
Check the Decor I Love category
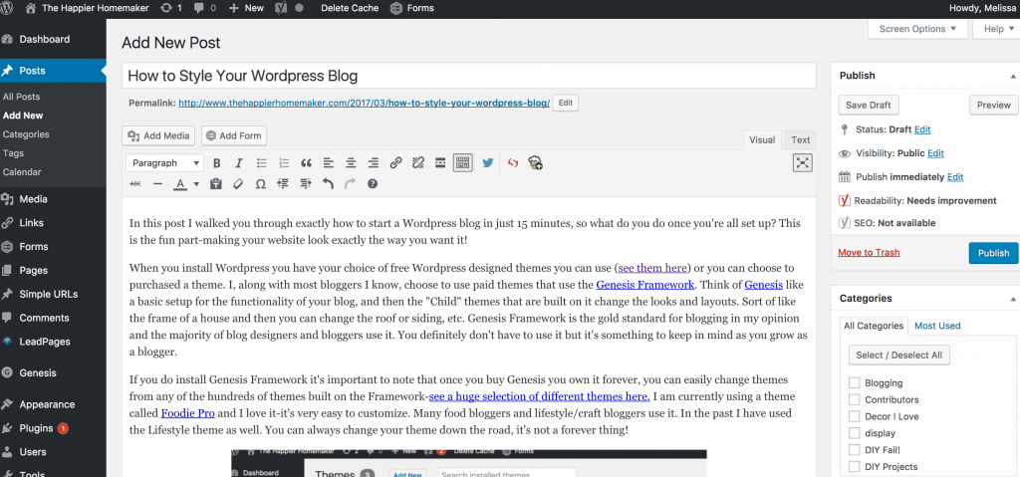854,416
